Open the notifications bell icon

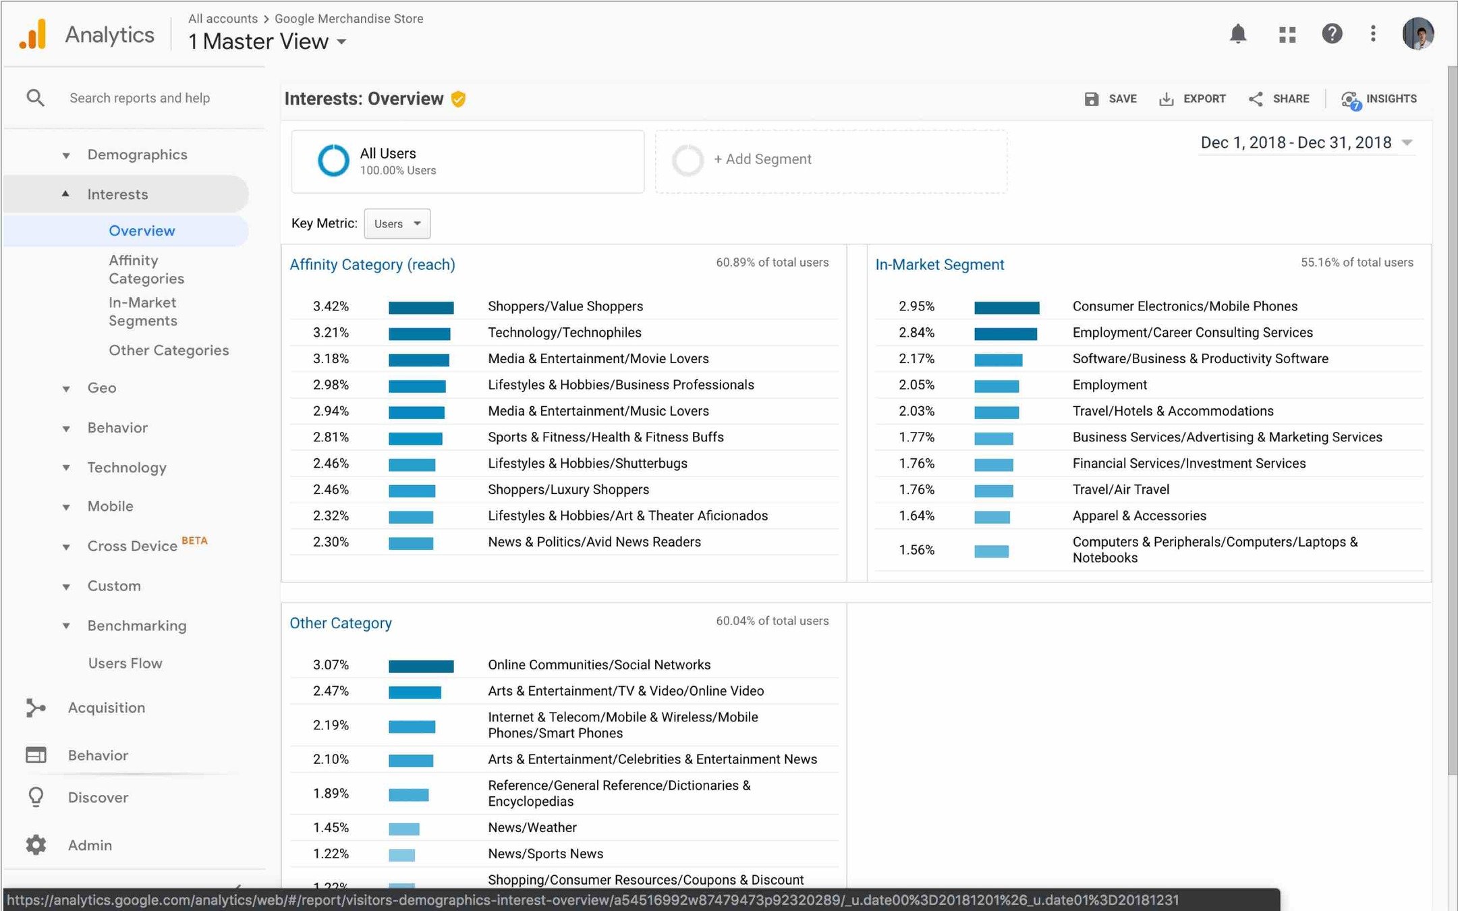click(1237, 34)
